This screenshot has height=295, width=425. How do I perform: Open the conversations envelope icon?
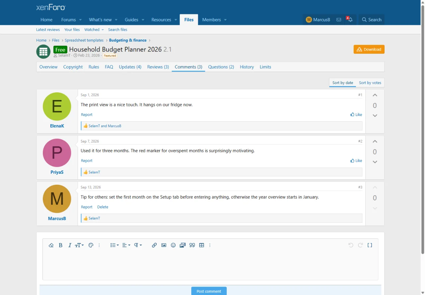[339, 20]
